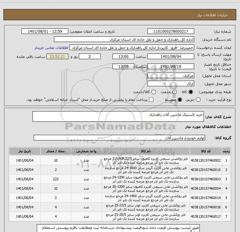The height and width of the screenshot is (232, 240).
Task: Click the واحد شمارش column header
Action: tap(86, 151)
